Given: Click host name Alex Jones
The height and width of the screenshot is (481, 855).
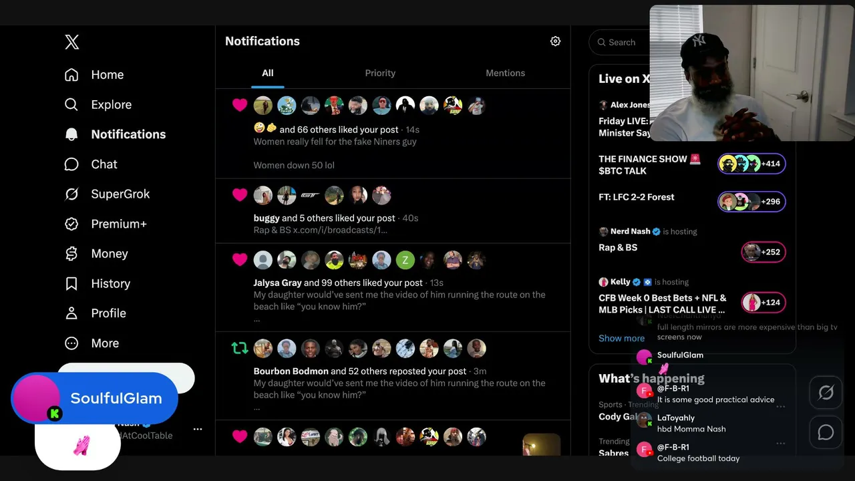Looking at the screenshot, I should 629,105.
